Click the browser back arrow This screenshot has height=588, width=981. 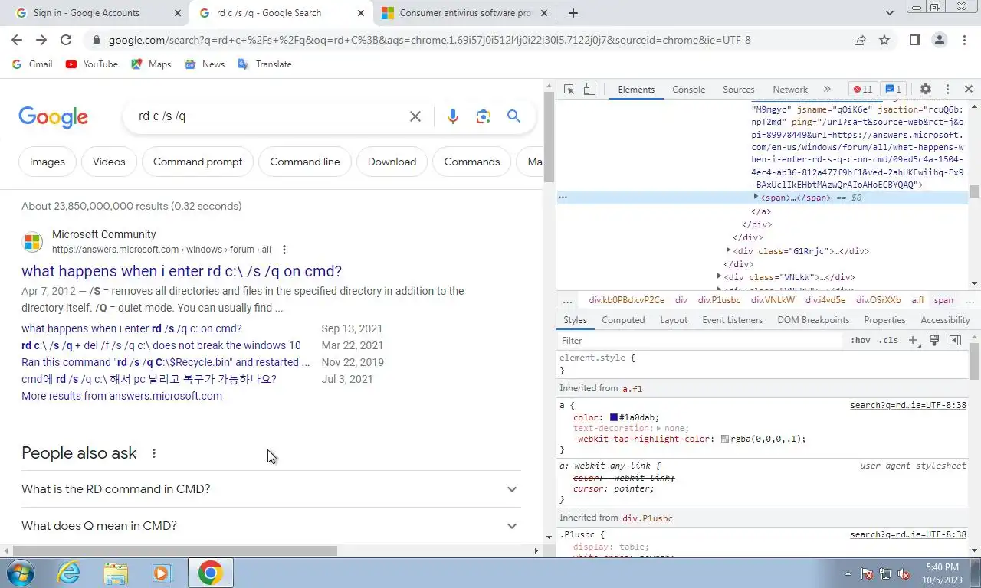click(x=17, y=40)
